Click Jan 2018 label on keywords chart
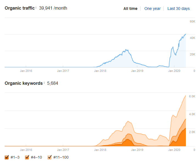196x166 pixels. [x=100, y=150]
